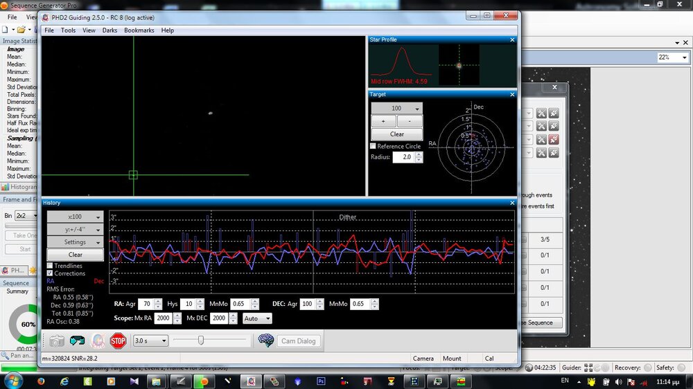Toggle the Reference Circle checkbox
The width and height of the screenshot is (693, 389).
tap(374, 146)
